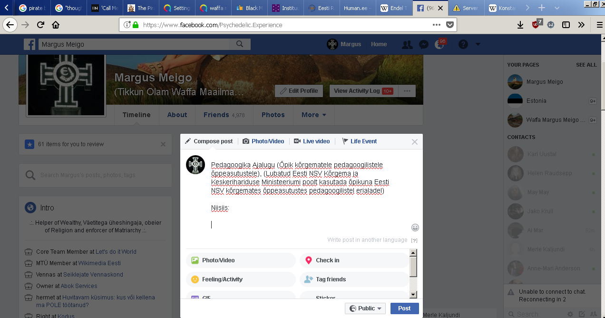This screenshot has width=605, height=318.
Task: Expand the More profile tab dropdown
Action: point(314,115)
